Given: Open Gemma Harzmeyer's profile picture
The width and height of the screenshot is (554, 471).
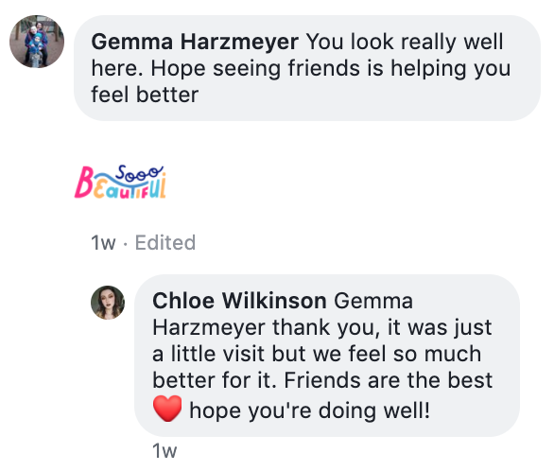Looking at the screenshot, I should pos(37,42).
